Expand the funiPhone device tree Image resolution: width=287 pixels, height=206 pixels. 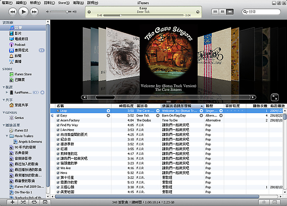click(x=7, y=92)
